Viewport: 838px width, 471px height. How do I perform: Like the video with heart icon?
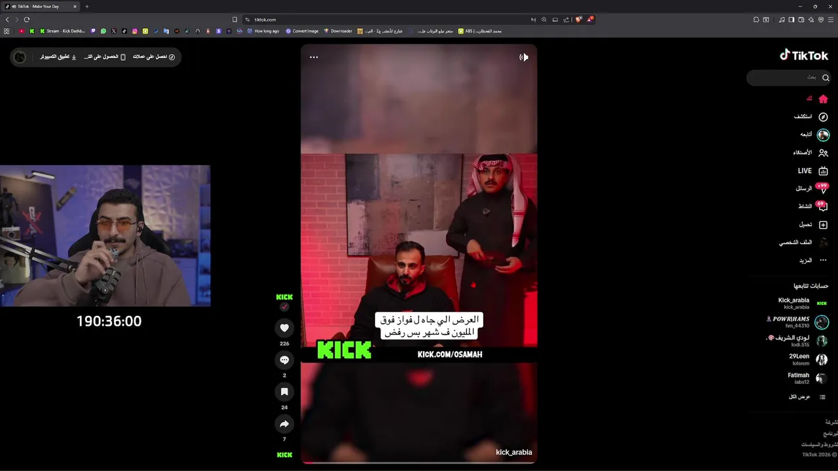pyautogui.click(x=284, y=328)
